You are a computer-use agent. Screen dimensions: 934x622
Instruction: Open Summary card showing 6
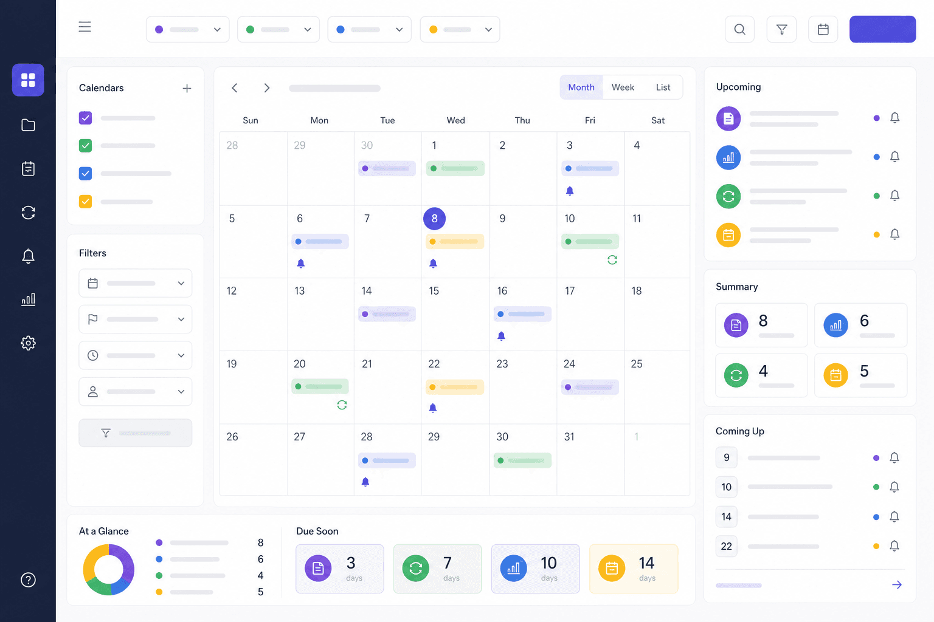(861, 326)
